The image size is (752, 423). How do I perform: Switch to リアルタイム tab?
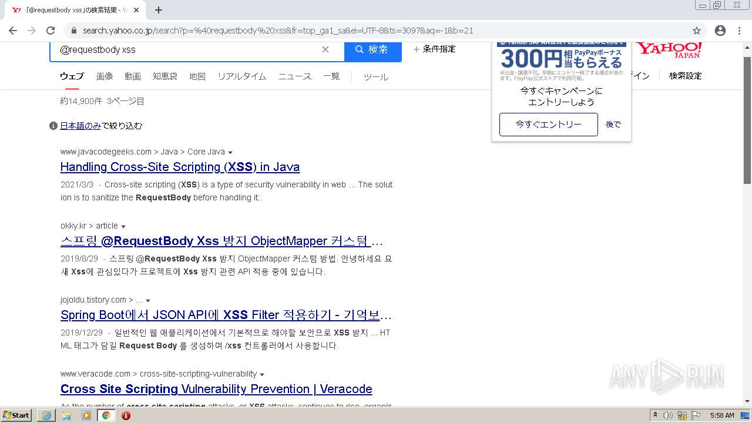coord(242,76)
